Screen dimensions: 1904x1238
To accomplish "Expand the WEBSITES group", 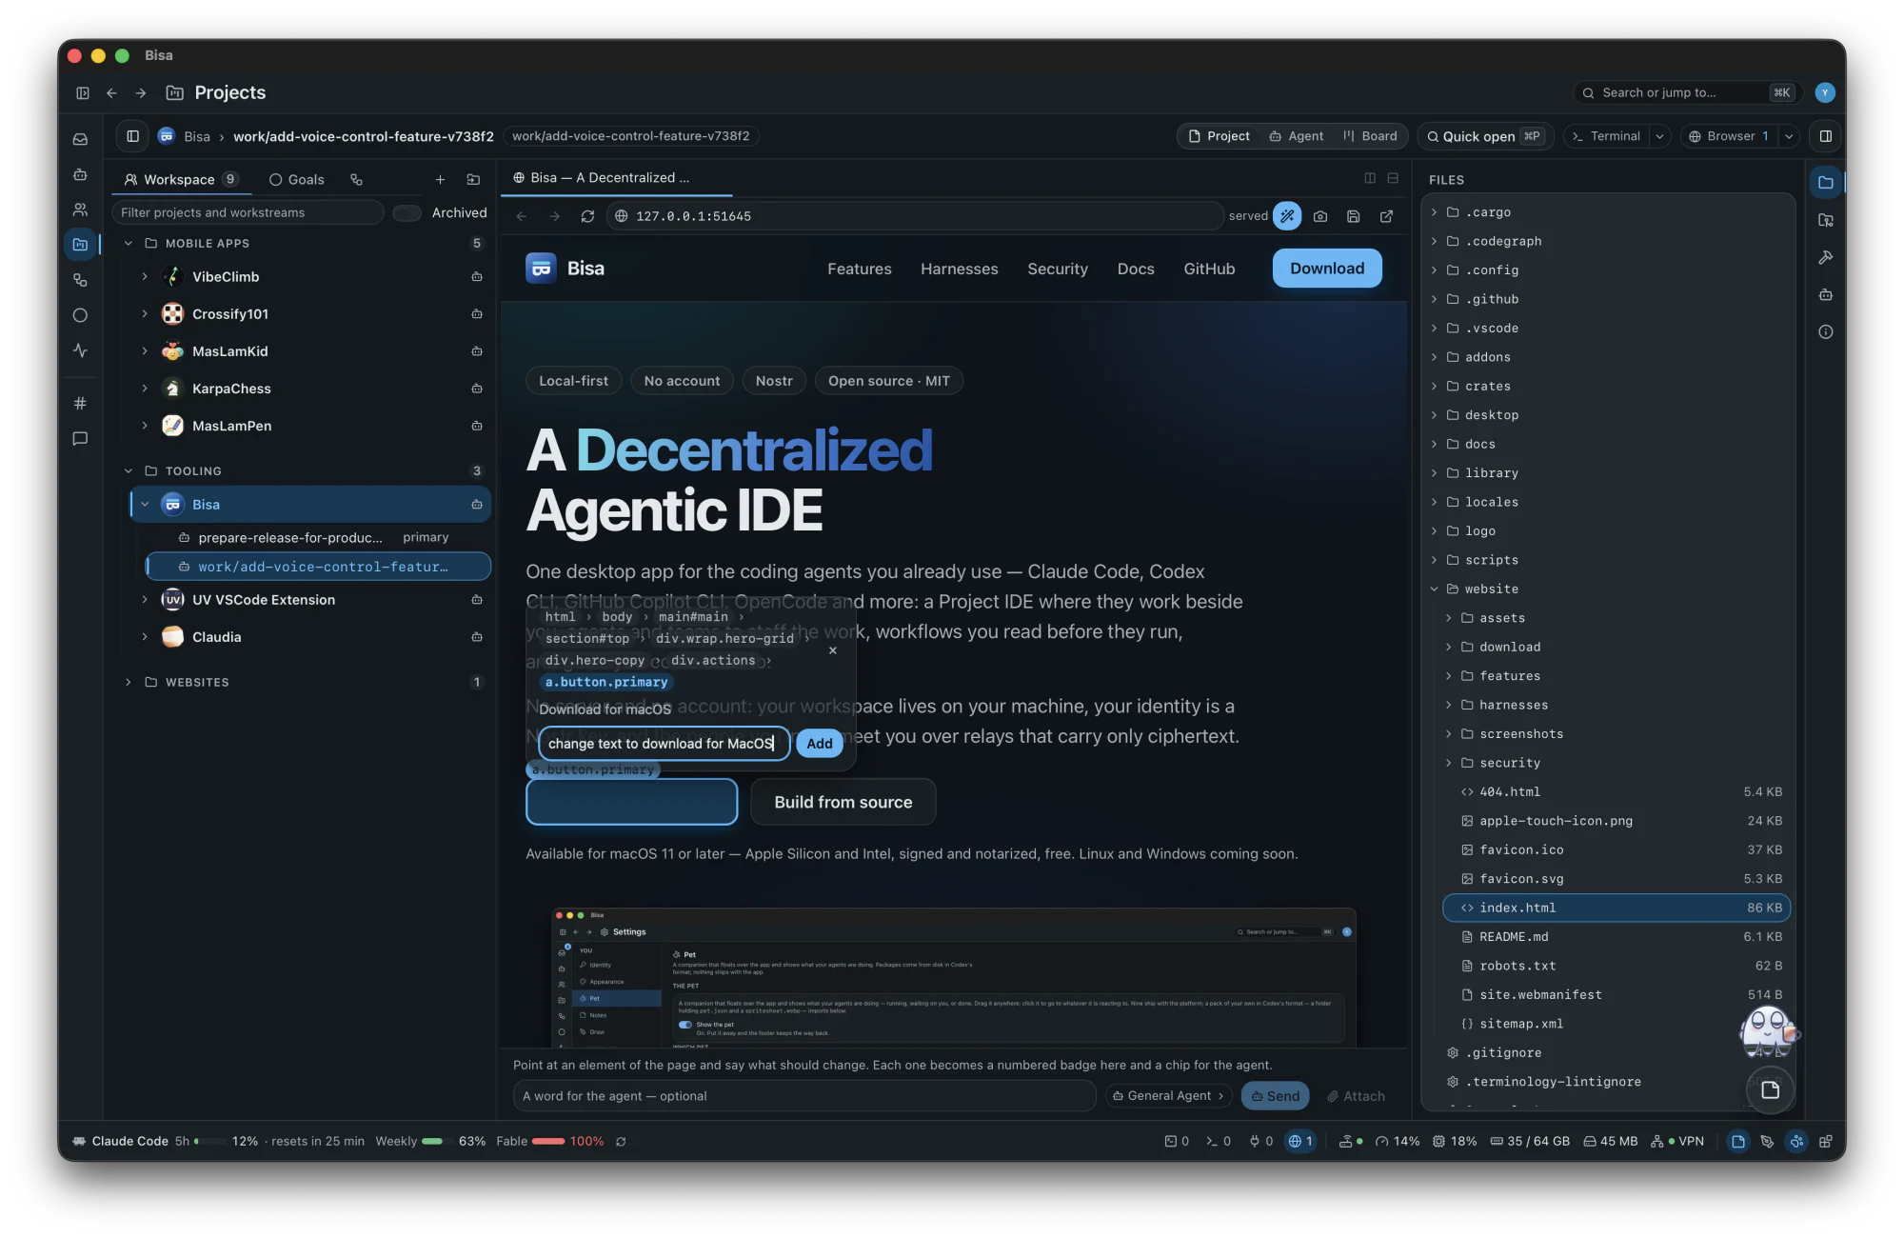I will pyautogui.click(x=129, y=682).
